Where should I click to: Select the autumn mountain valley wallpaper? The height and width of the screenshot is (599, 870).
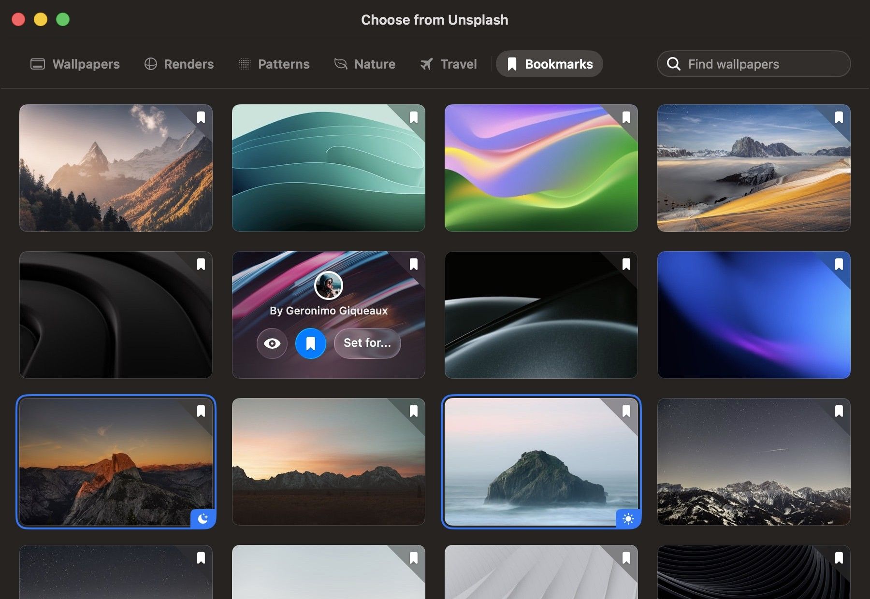click(x=116, y=168)
